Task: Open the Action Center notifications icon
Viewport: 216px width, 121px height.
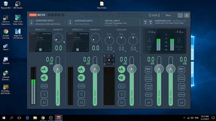Action: (x=213, y=118)
